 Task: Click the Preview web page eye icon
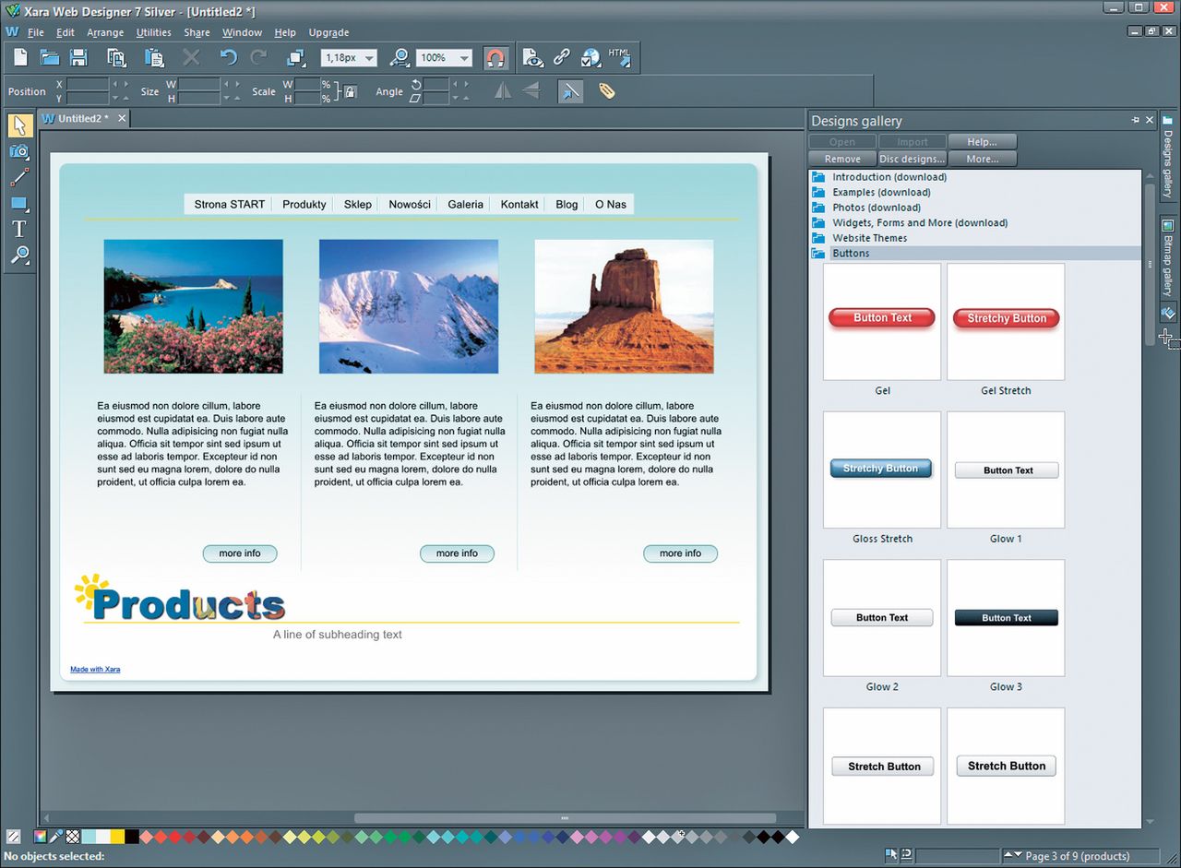coord(532,58)
